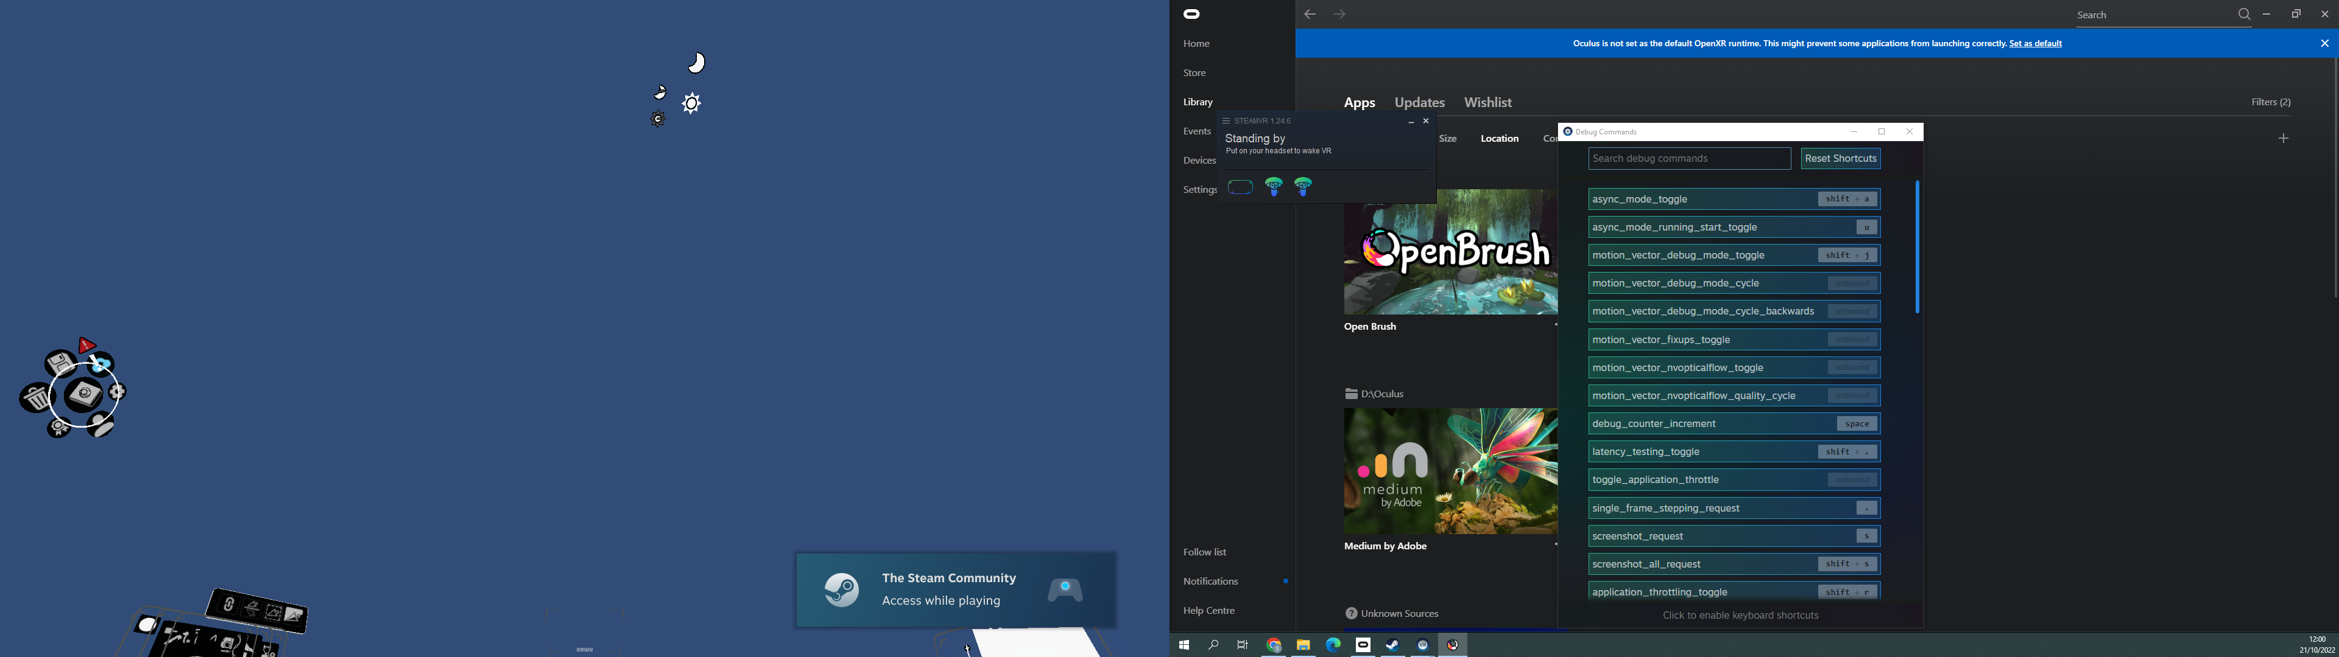The image size is (2339, 657).
Task: Click the Debug Commands vertical scrollbar
Action: (1917, 247)
